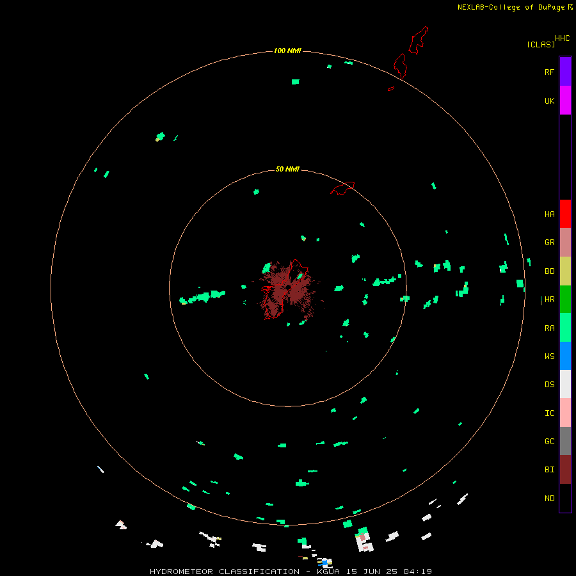Viewport: 576px width, 576px height.
Task: Click the BD legend label
Action: [549, 271]
